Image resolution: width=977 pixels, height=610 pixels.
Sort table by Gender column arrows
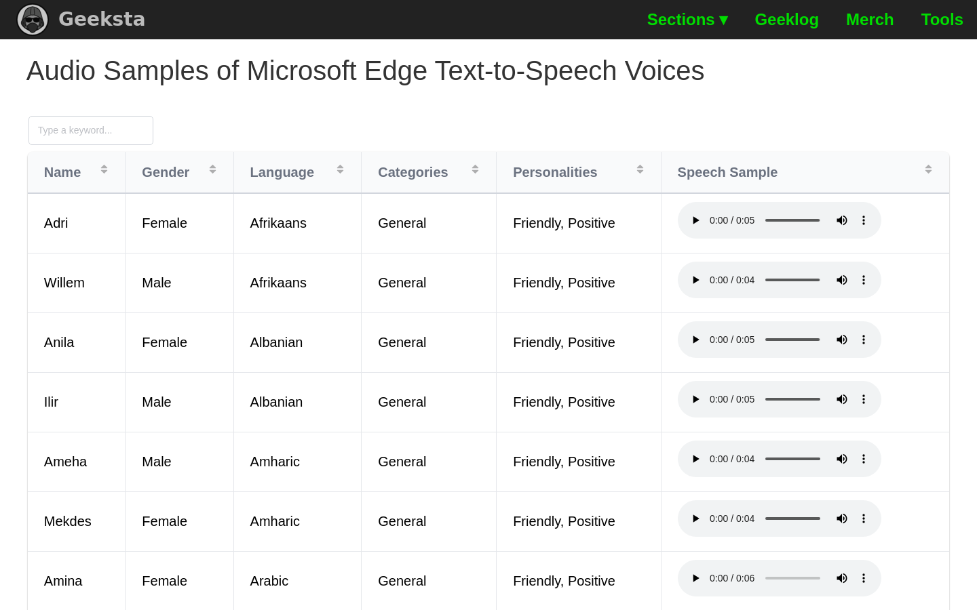pos(212,169)
